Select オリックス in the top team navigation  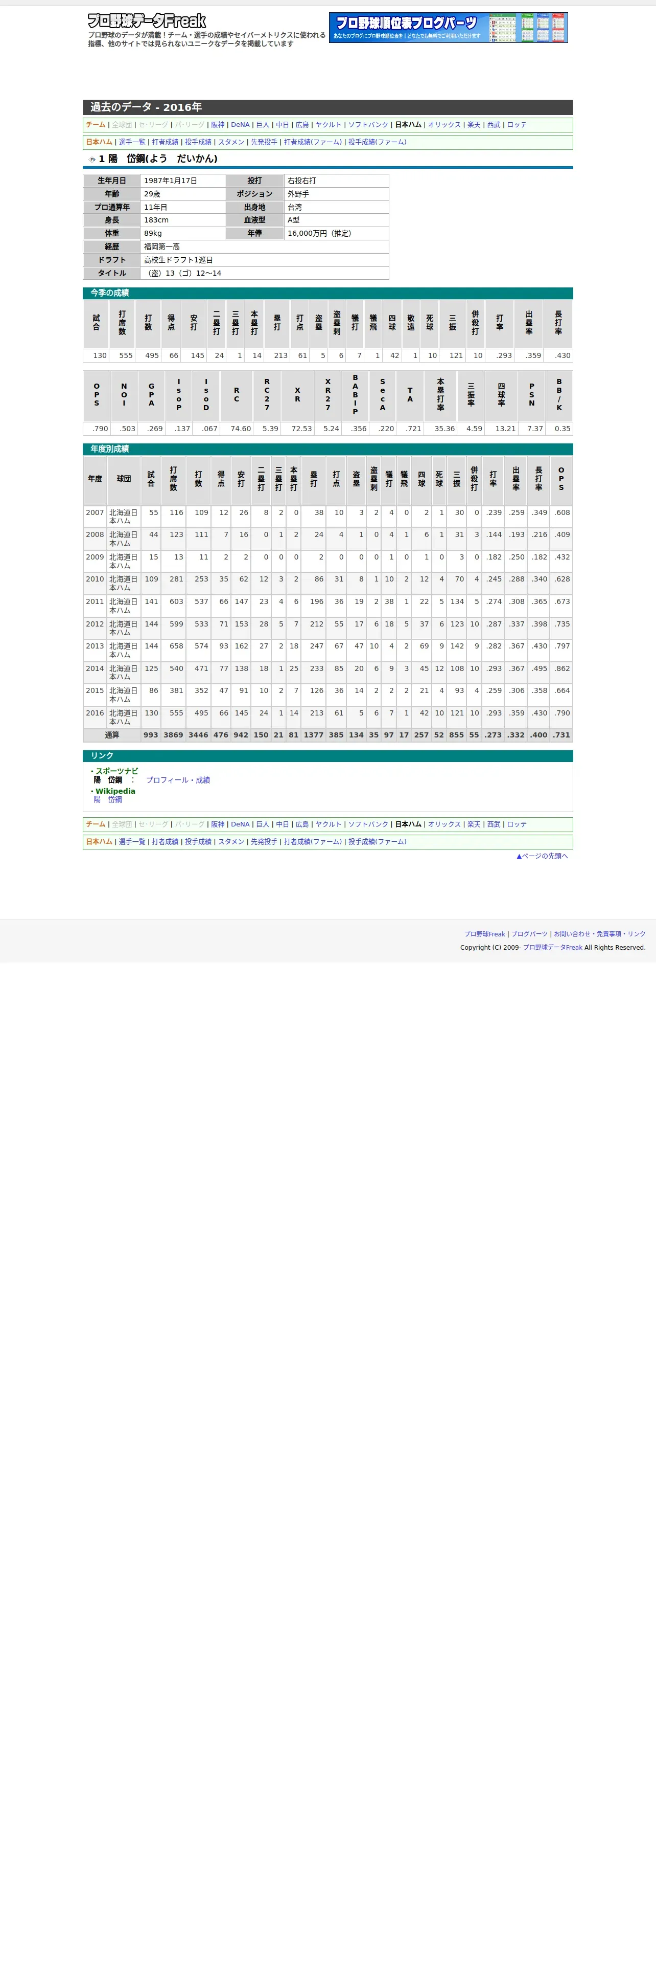[x=444, y=125]
